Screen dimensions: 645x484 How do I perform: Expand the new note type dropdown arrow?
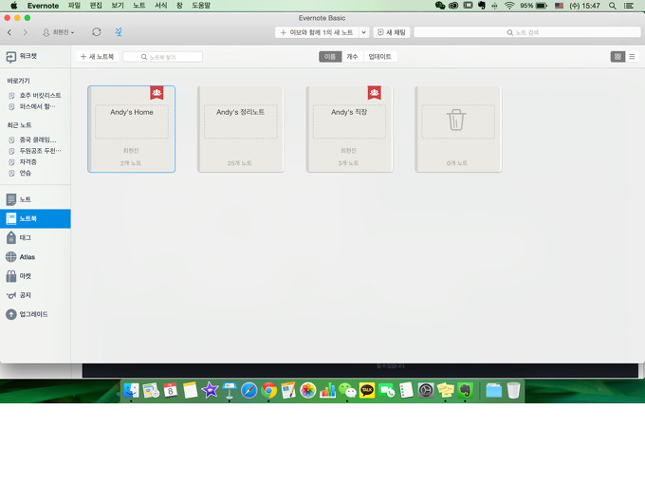point(363,32)
